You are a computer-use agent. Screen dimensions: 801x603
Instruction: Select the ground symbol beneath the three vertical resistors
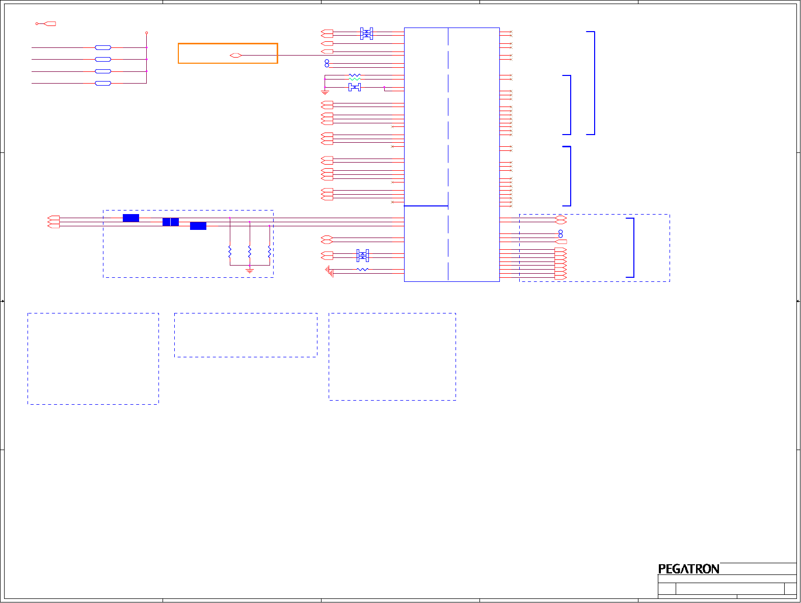(x=250, y=270)
